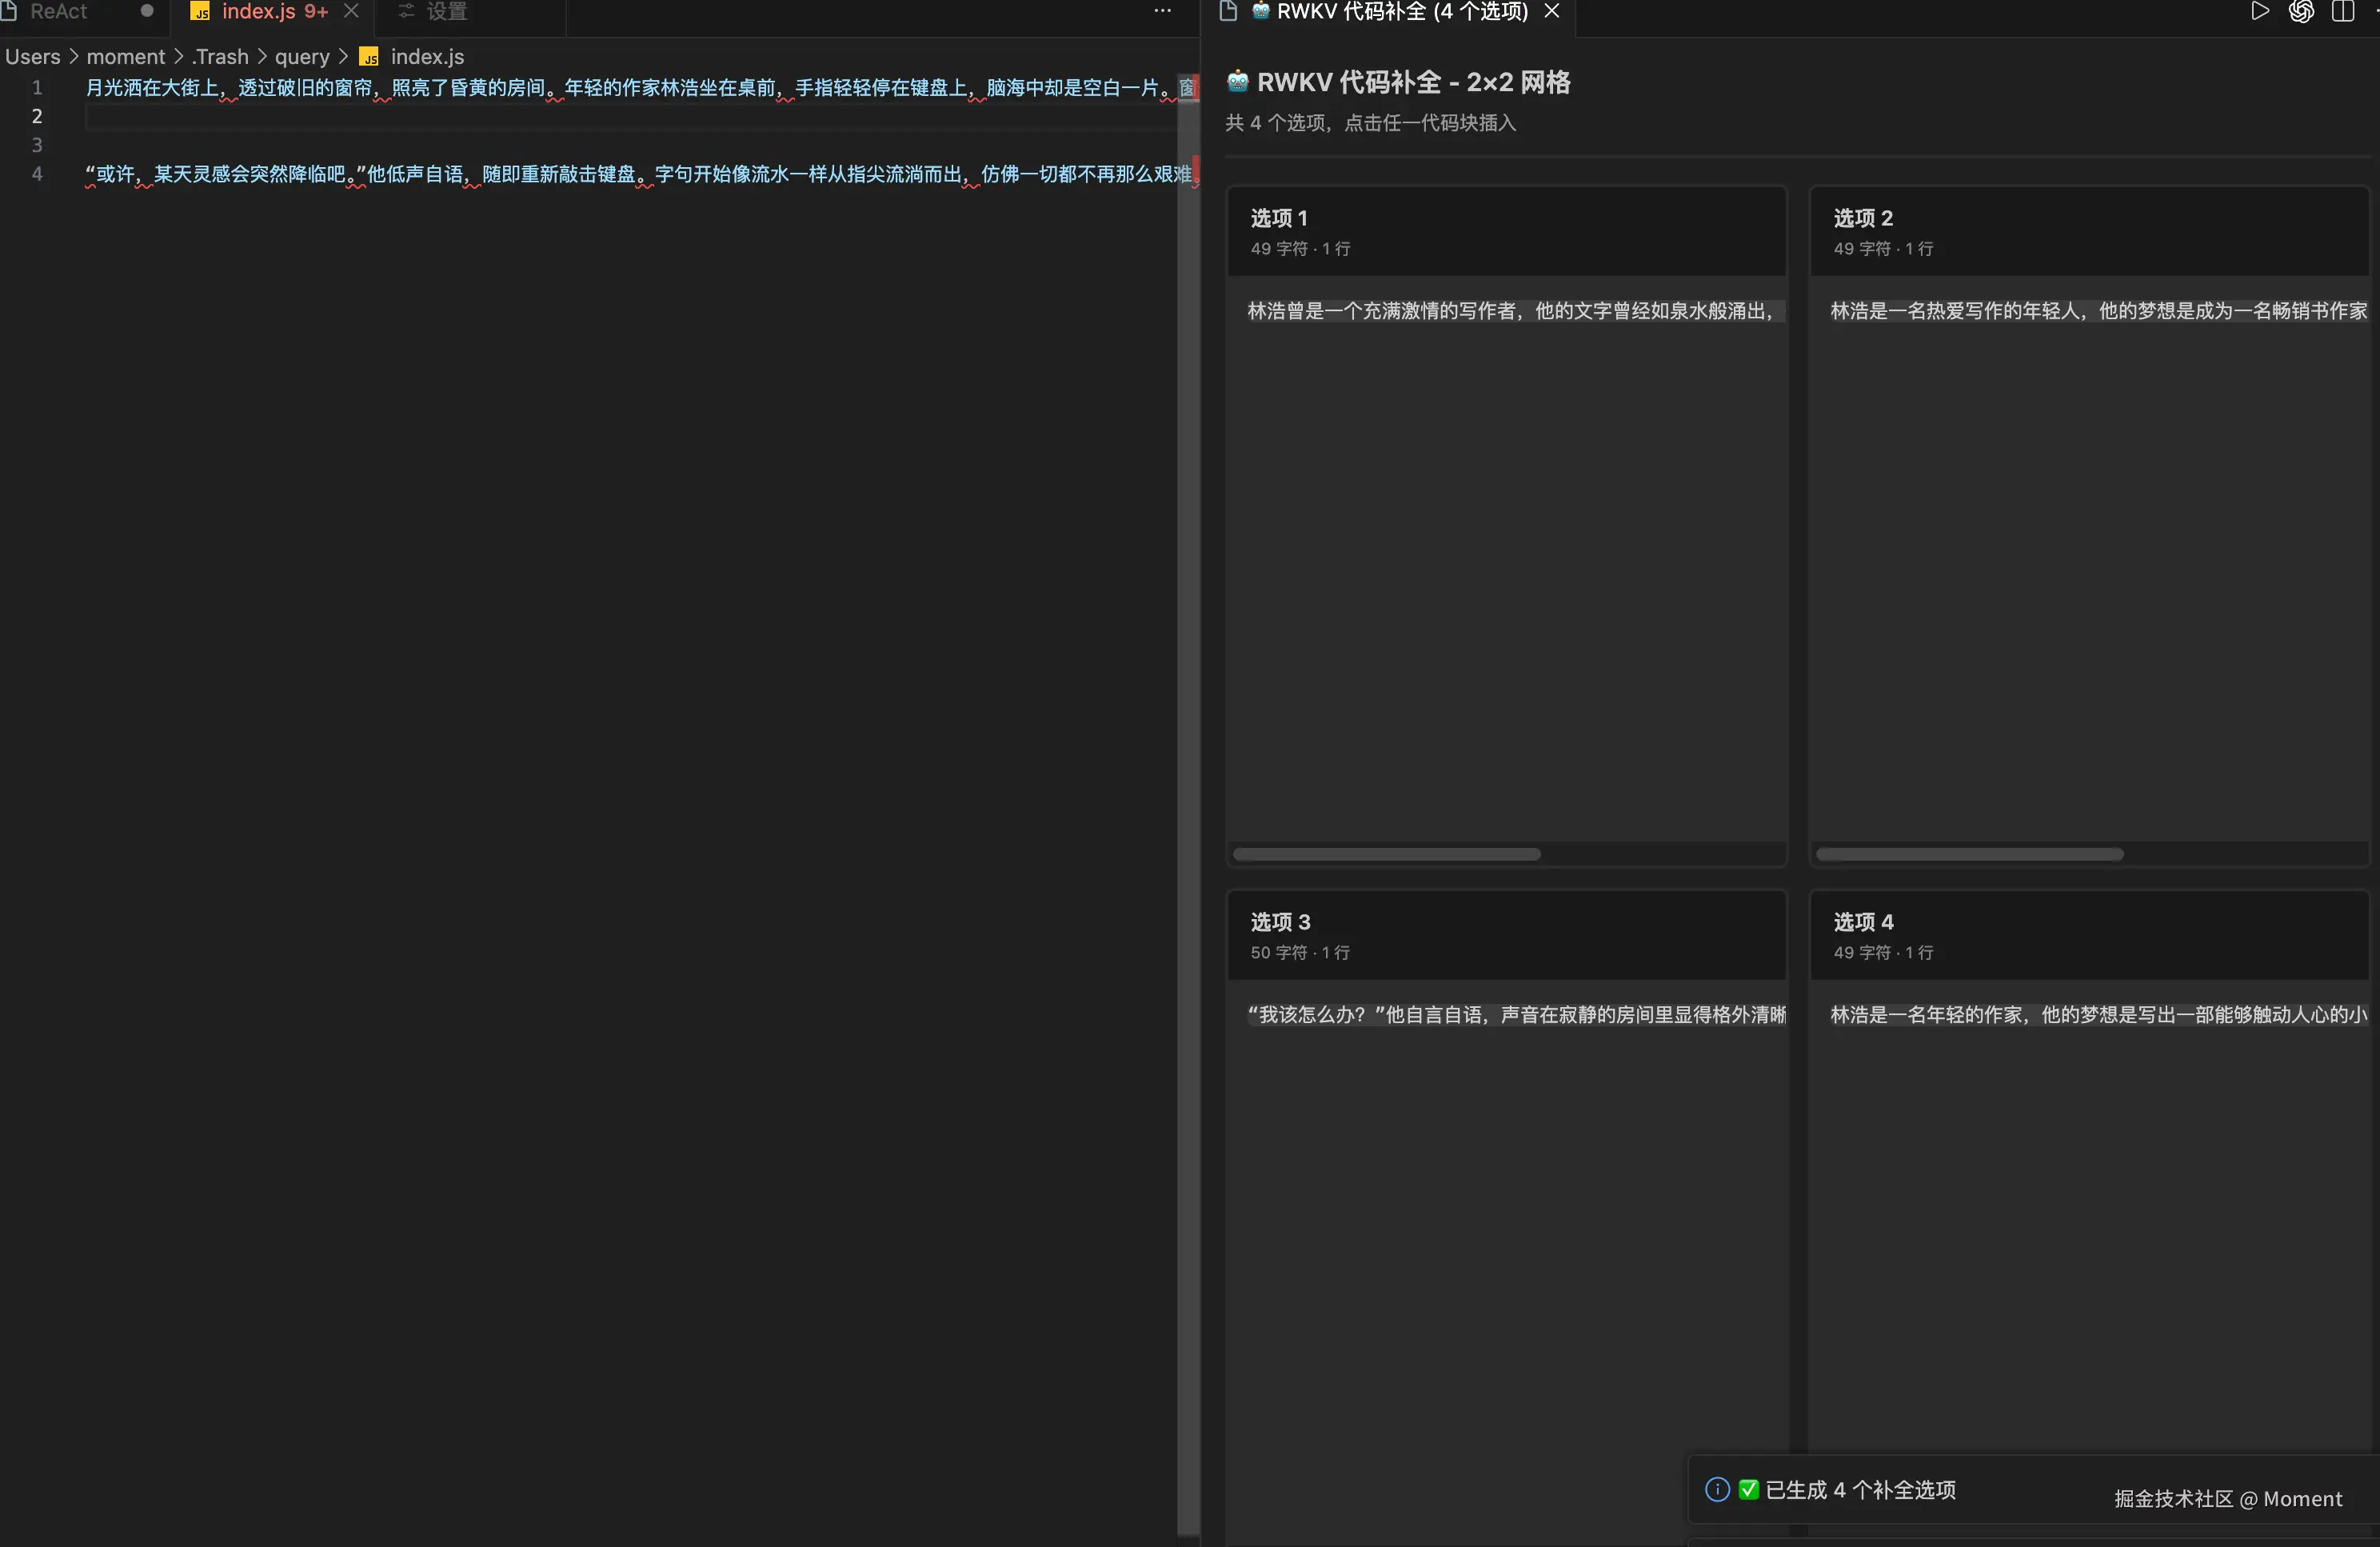Click the more actions ellipsis in the editor toolbar
2380x1547 pixels.
pyautogui.click(x=1161, y=10)
